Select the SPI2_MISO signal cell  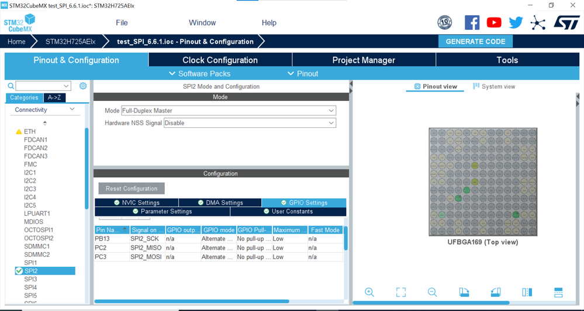point(147,248)
